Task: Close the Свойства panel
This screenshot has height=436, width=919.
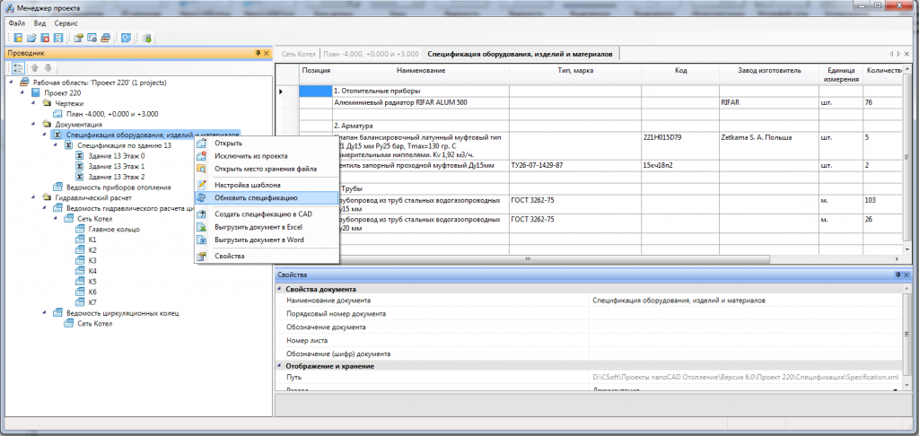Action: 906,275
